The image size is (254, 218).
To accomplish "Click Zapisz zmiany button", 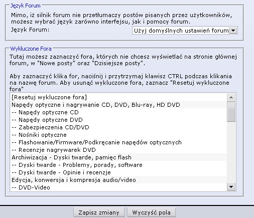I will click(x=99, y=212).
